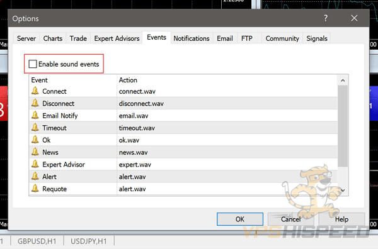
Task: Select the Email Notify event name
Action: (60, 116)
